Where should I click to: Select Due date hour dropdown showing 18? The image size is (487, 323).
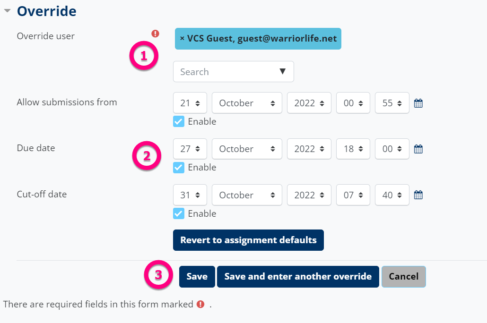(353, 149)
